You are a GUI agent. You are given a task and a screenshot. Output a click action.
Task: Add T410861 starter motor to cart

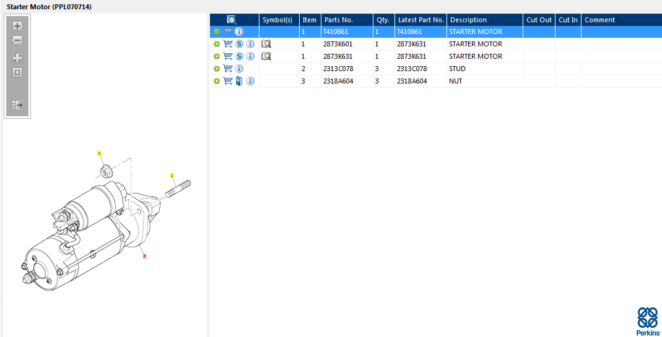(228, 32)
